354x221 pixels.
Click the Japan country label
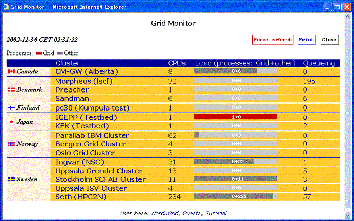point(25,122)
